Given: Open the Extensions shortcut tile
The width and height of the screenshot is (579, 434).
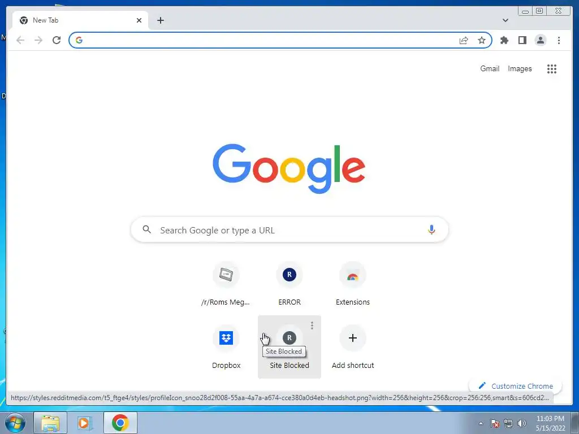Looking at the screenshot, I should pos(353,284).
